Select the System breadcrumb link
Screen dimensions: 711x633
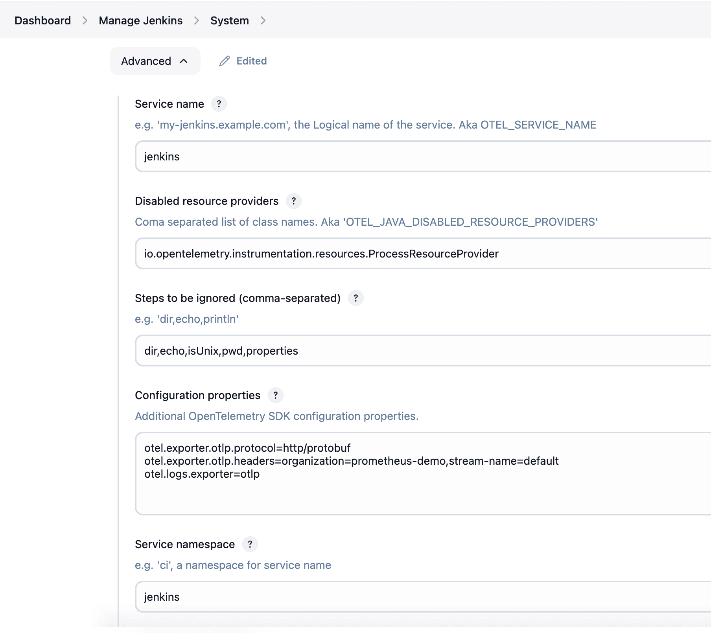[229, 20]
